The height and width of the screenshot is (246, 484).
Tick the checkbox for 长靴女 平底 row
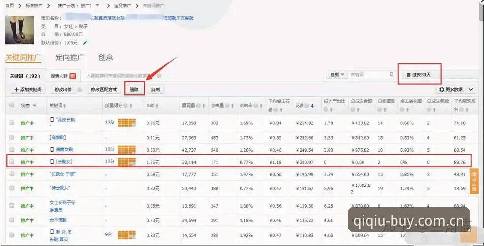pyautogui.click(x=12, y=174)
